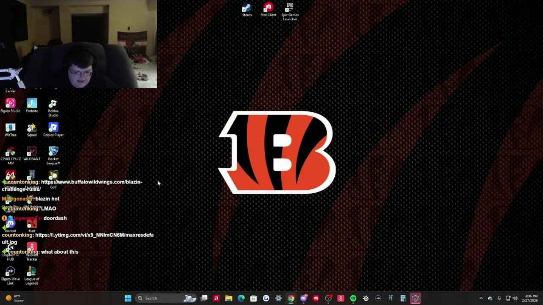Click chat message "doordash"
Image resolution: width=543 pixels, height=305 pixels.
coord(55,218)
